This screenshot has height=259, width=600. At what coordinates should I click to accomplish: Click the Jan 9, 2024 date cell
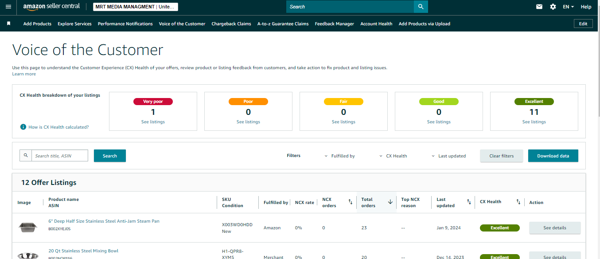448,228
